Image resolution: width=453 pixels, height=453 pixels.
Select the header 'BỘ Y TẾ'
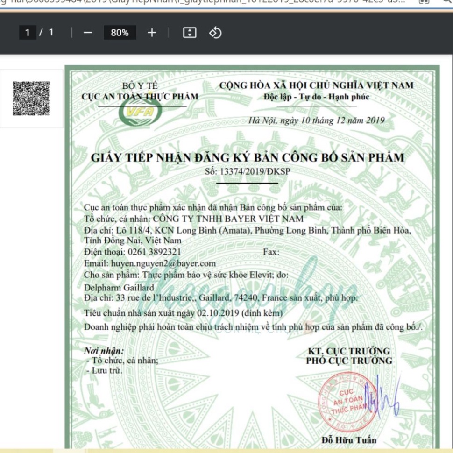point(140,86)
